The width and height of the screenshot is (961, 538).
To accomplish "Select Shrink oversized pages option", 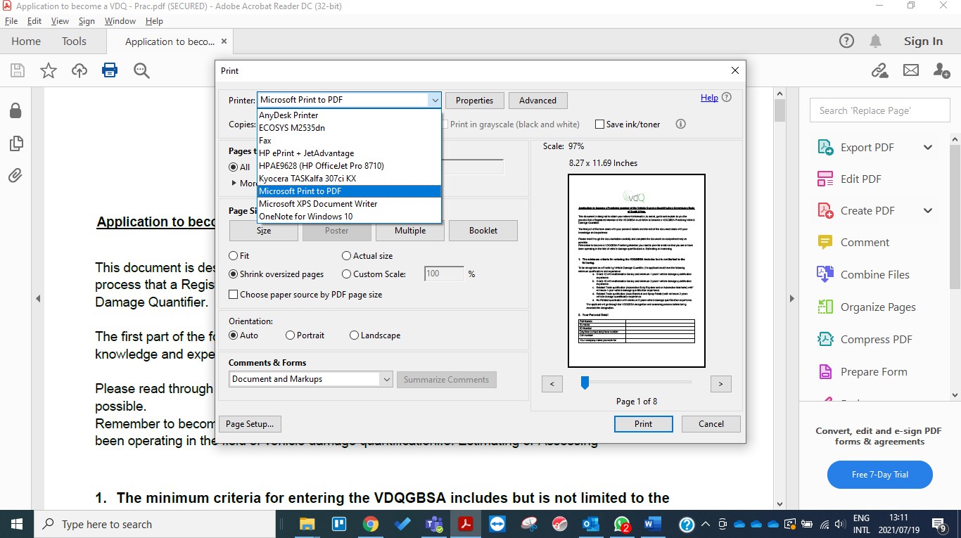I will click(x=234, y=274).
